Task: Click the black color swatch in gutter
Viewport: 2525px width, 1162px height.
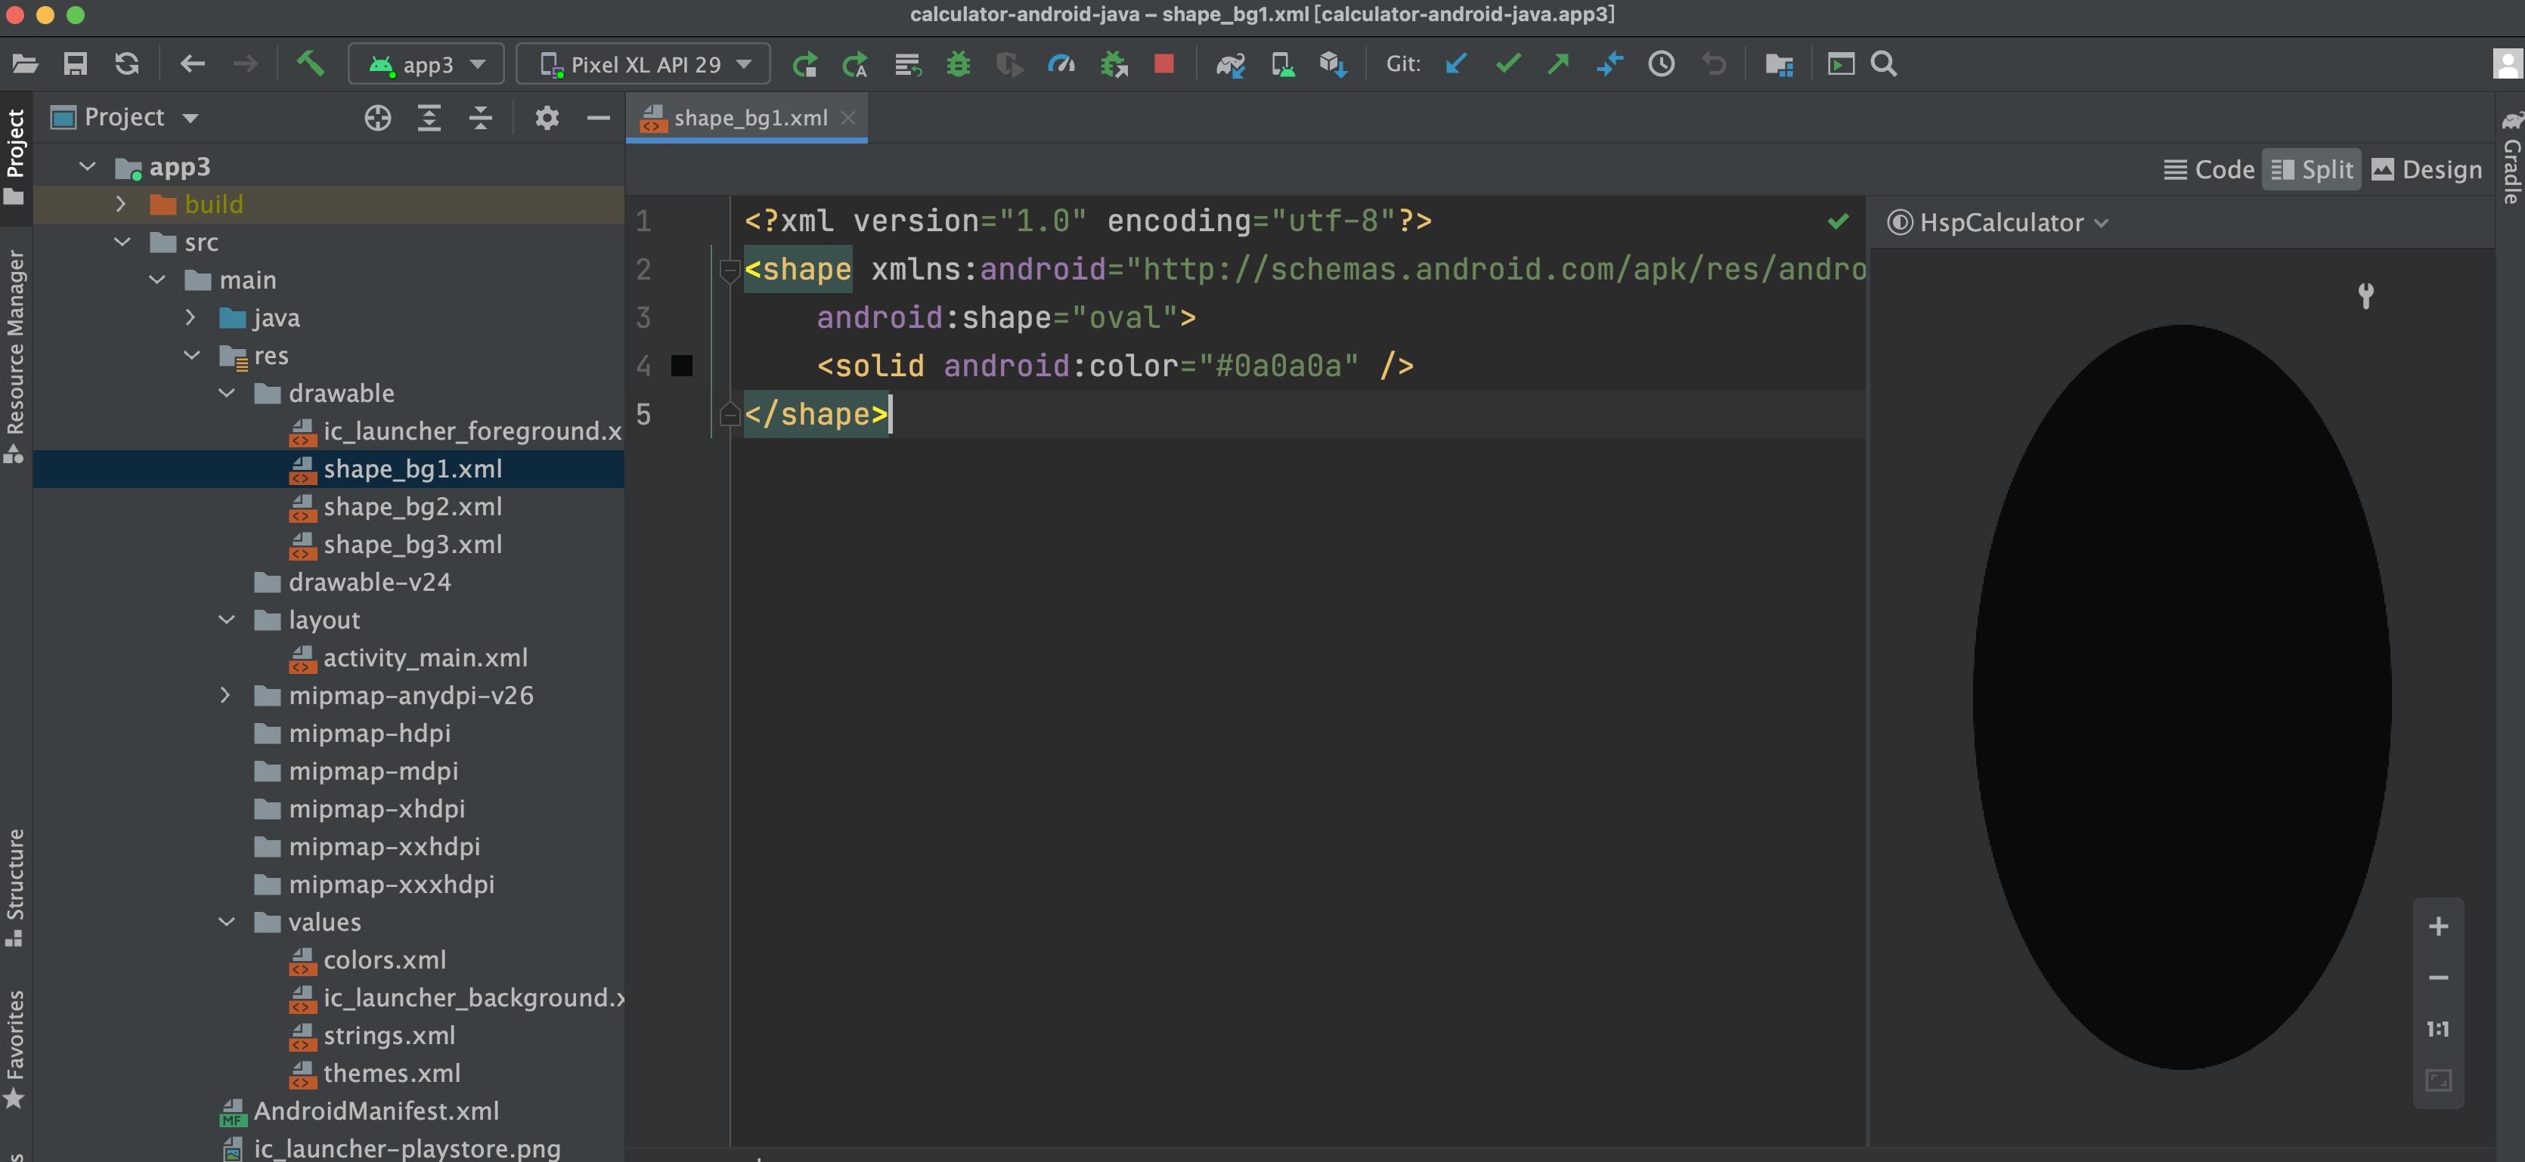Action: point(682,366)
